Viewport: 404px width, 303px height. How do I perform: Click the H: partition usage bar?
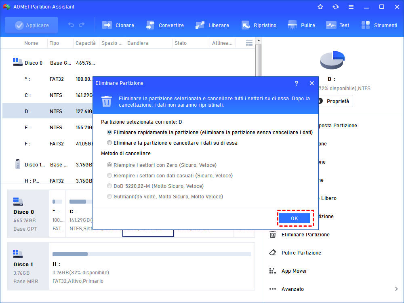[152, 254]
